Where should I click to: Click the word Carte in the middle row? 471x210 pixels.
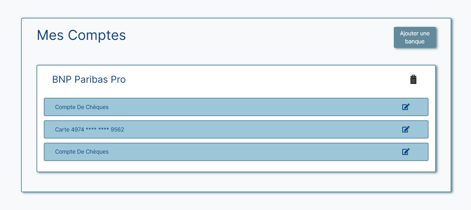click(62, 130)
